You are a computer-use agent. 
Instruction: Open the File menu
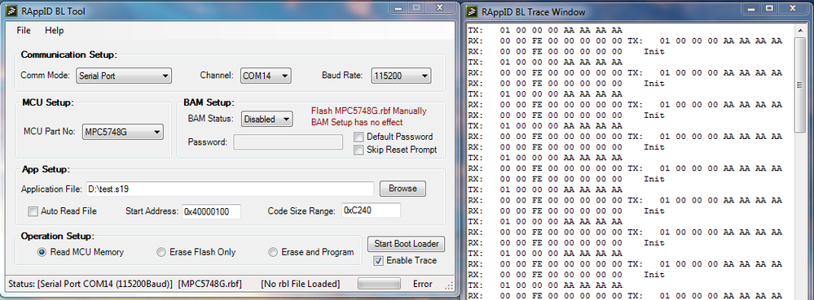pyautogui.click(x=24, y=31)
